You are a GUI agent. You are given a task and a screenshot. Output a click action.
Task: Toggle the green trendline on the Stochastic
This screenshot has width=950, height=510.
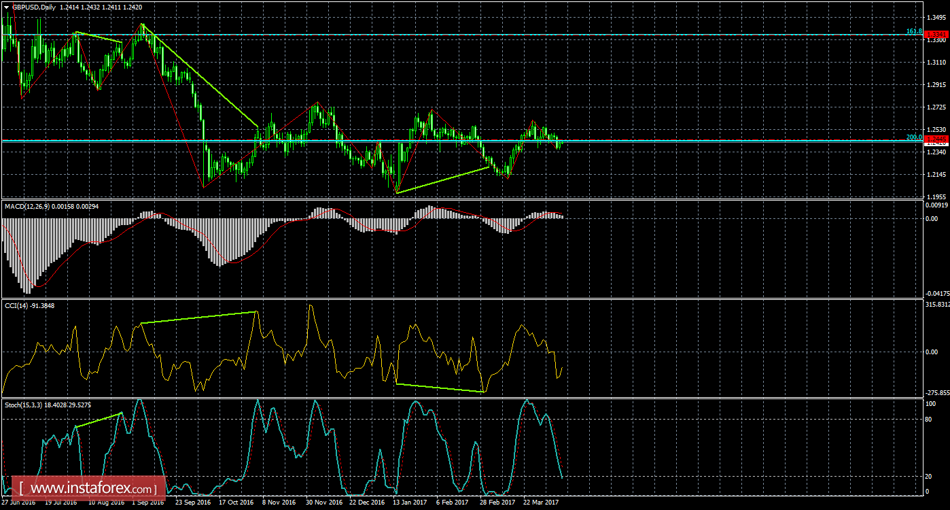[x=99, y=422]
